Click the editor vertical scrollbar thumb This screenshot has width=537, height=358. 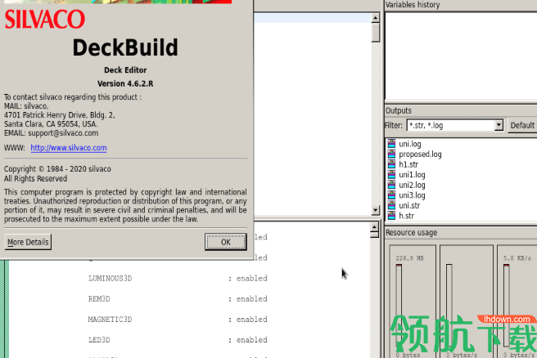tap(376, 32)
